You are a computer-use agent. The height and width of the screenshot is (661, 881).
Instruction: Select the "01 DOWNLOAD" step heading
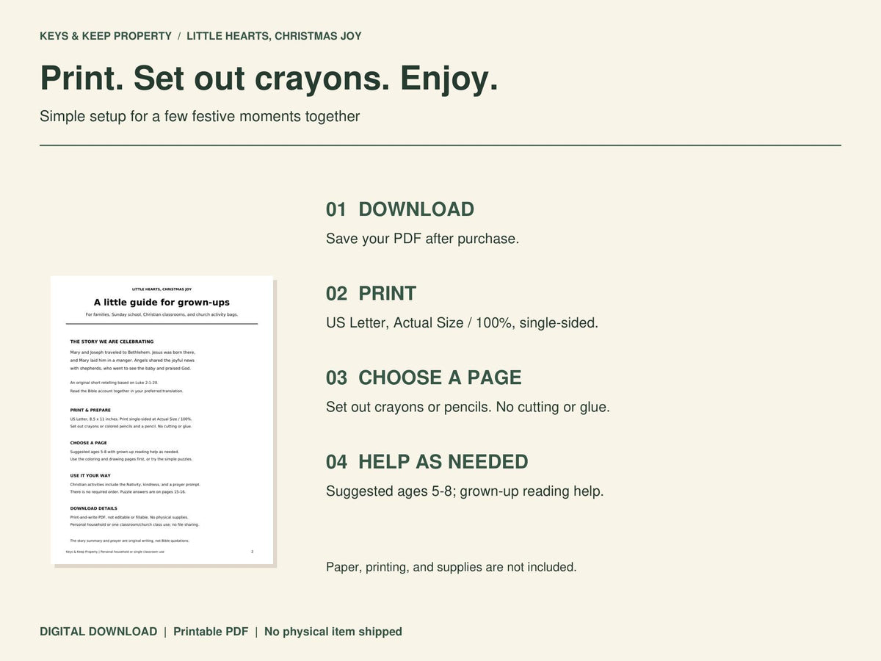pos(400,209)
